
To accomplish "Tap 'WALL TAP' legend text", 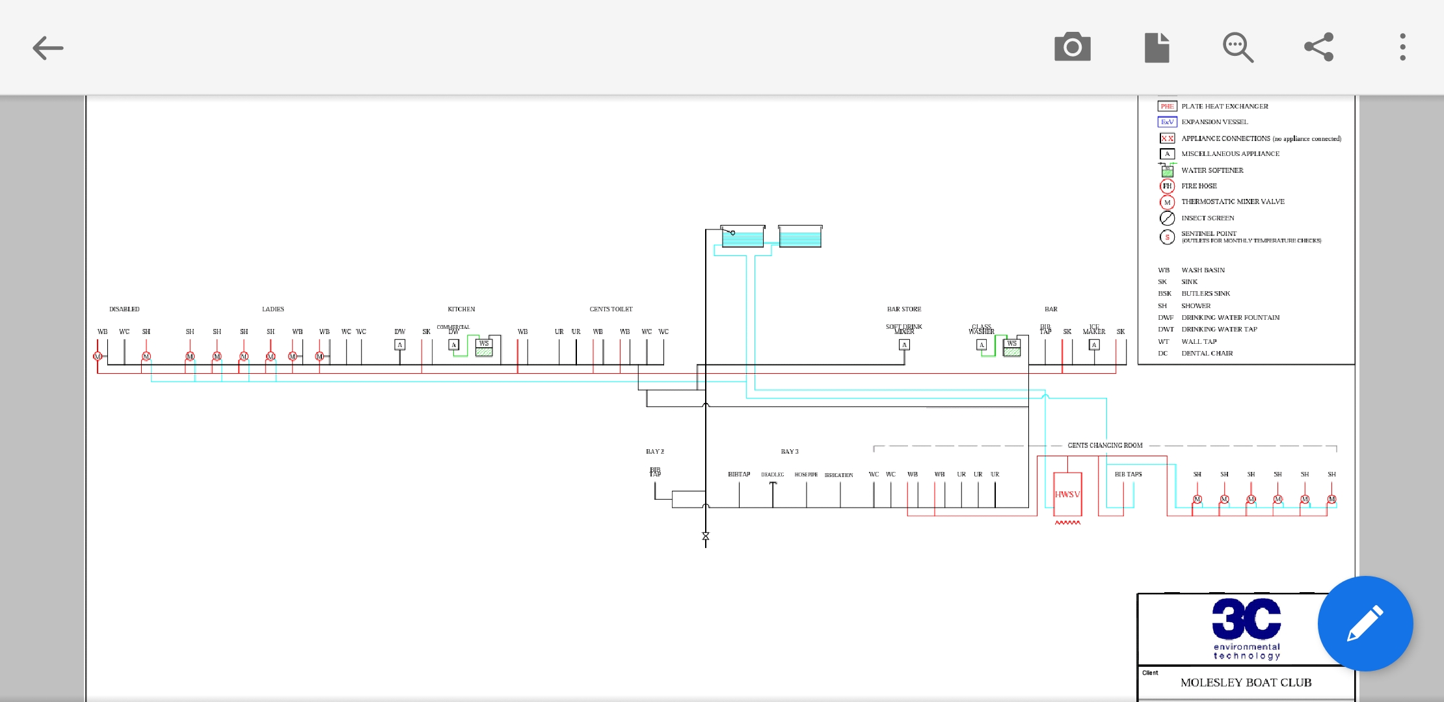I will [1199, 342].
